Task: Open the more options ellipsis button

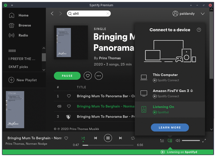Action: (x=99, y=76)
